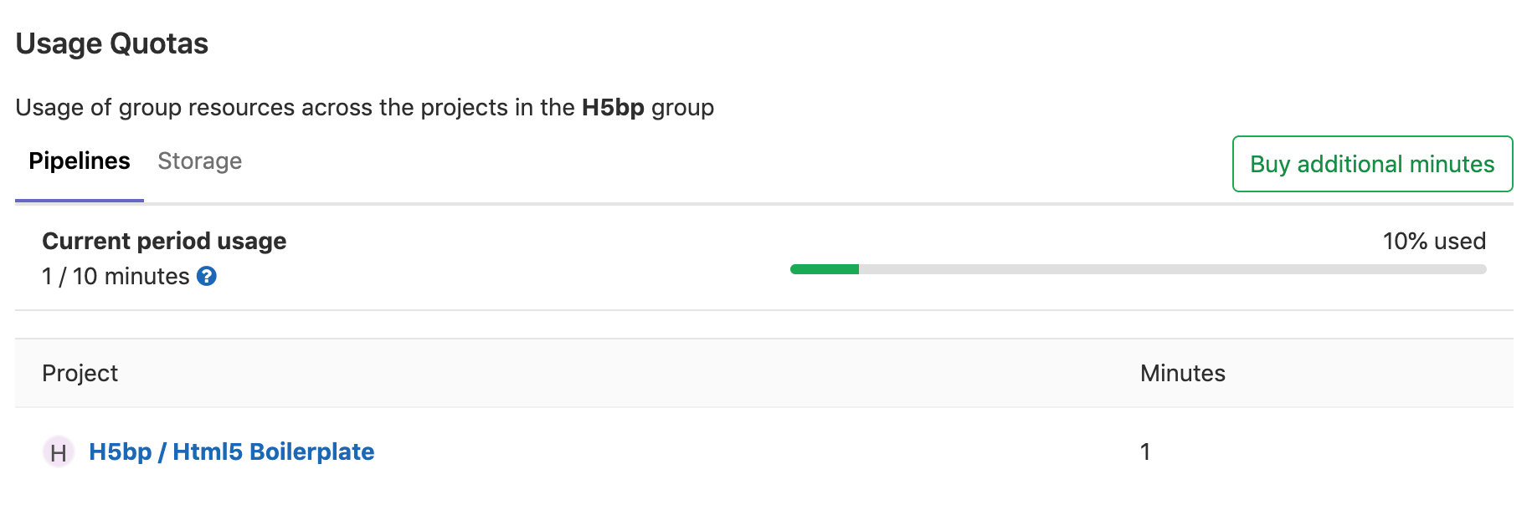Click the active tab underline indicator
Screen dimensions: 1532x510
pyautogui.click(x=80, y=199)
